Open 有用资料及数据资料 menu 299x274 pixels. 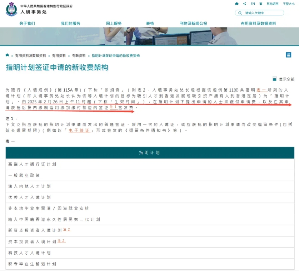258,23
